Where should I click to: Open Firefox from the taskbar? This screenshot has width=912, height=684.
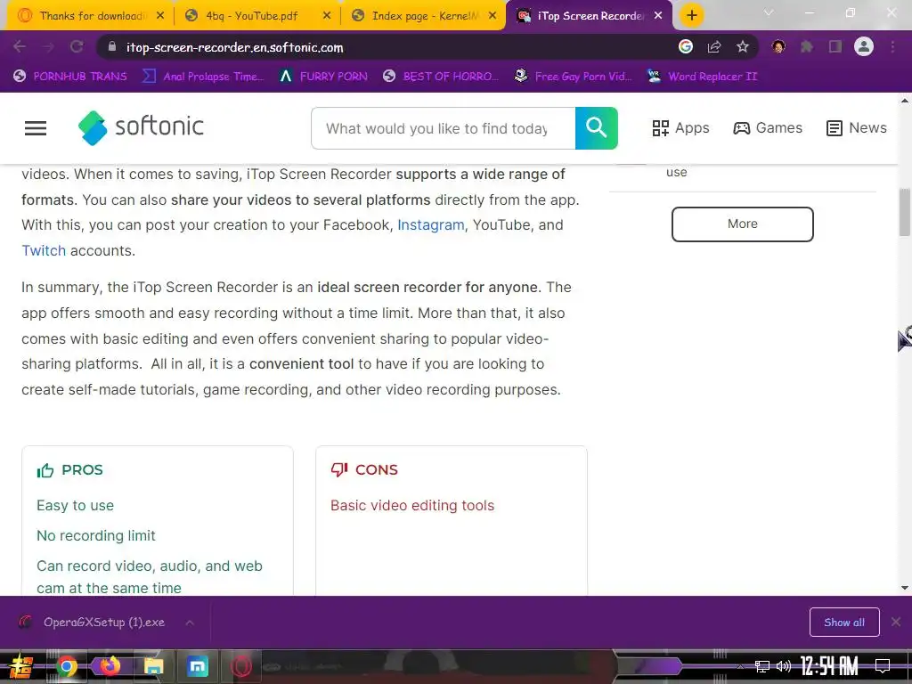pos(110,666)
